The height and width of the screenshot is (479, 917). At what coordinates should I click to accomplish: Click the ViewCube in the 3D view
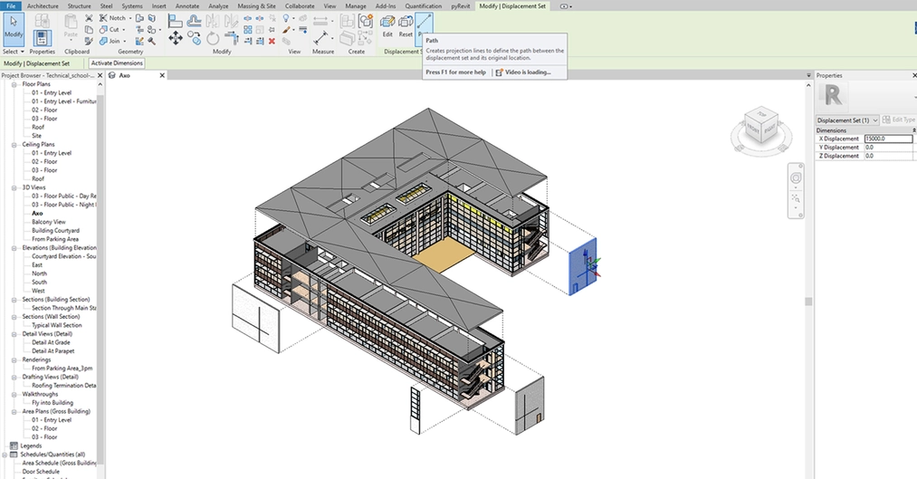[x=761, y=126]
